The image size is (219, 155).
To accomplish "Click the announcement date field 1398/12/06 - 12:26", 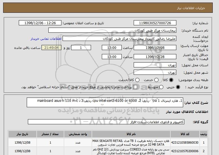I will click(x=40, y=23).
